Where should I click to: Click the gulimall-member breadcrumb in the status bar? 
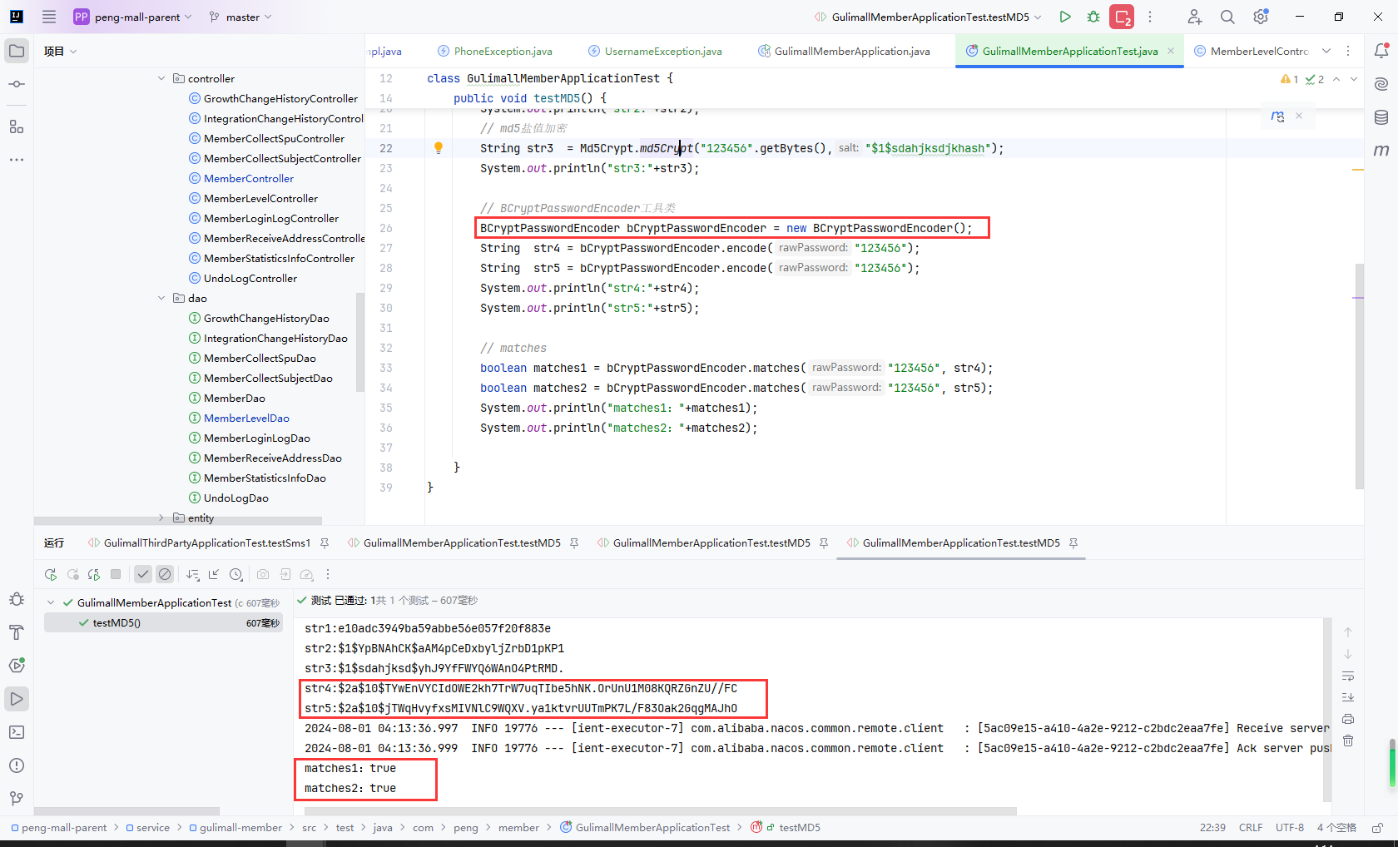click(x=235, y=828)
